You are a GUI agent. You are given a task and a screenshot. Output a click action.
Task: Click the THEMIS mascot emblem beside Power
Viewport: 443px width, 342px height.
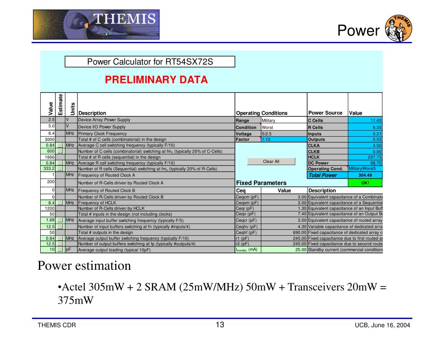398,28
